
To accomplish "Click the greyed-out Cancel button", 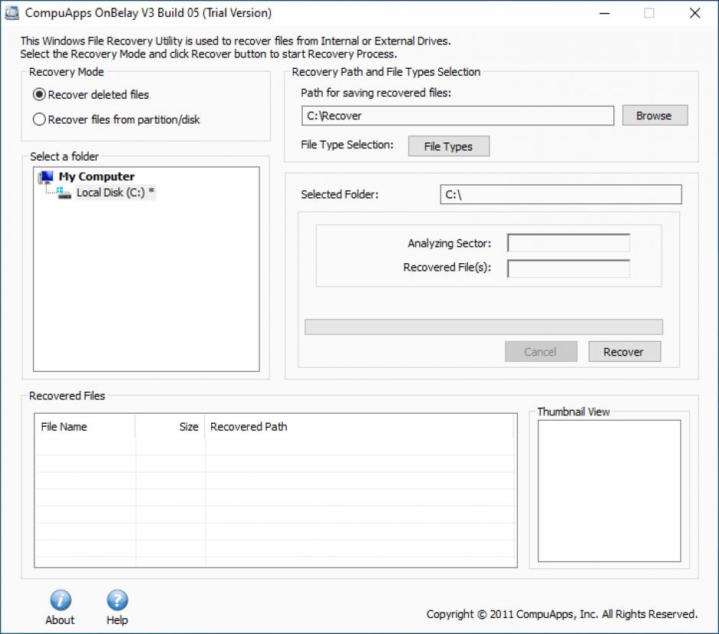I will pos(541,352).
